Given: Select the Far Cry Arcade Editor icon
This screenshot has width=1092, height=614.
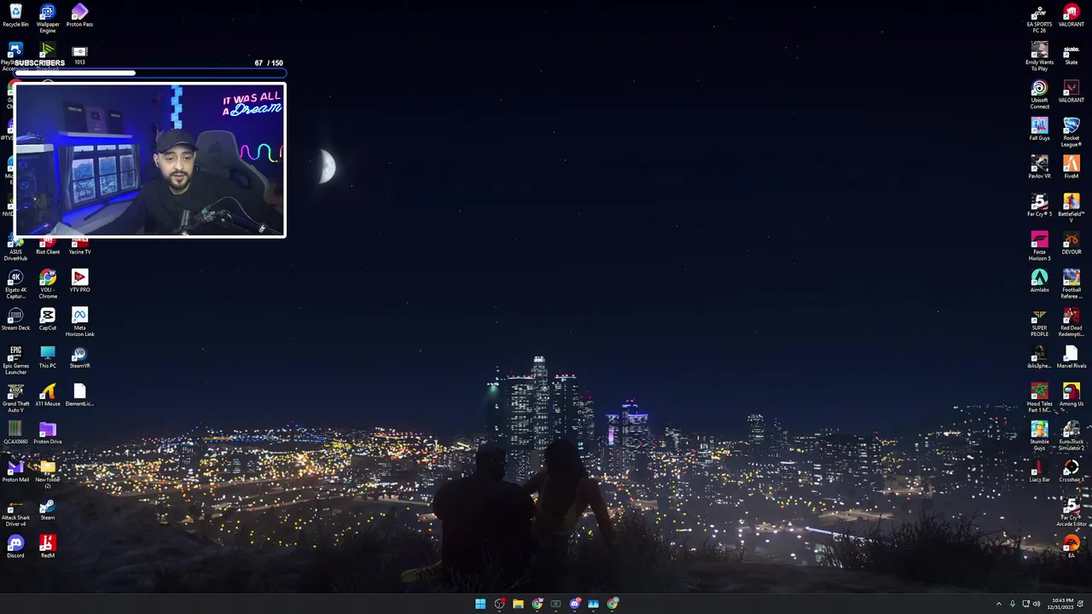Looking at the screenshot, I should coord(1072,513).
